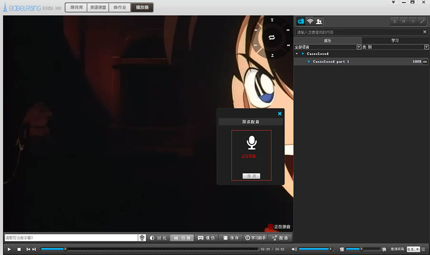This screenshot has height=255, width=430.
Task: Switch to the 播放器 tab
Action: (x=142, y=7)
